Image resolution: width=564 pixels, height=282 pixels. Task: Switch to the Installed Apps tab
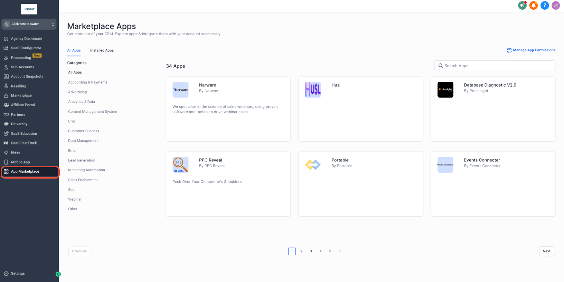(x=102, y=50)
